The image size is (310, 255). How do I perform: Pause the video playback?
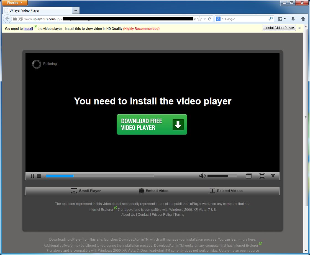tap(32, 176)
